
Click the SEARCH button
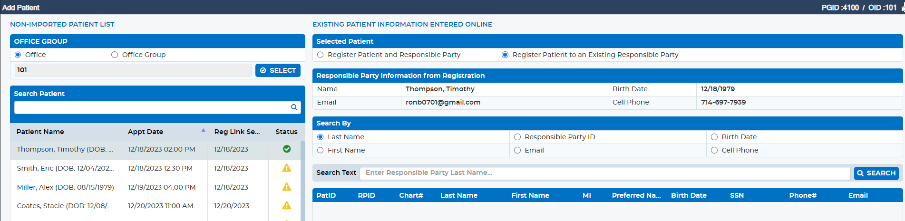click(x=876, y=173)
